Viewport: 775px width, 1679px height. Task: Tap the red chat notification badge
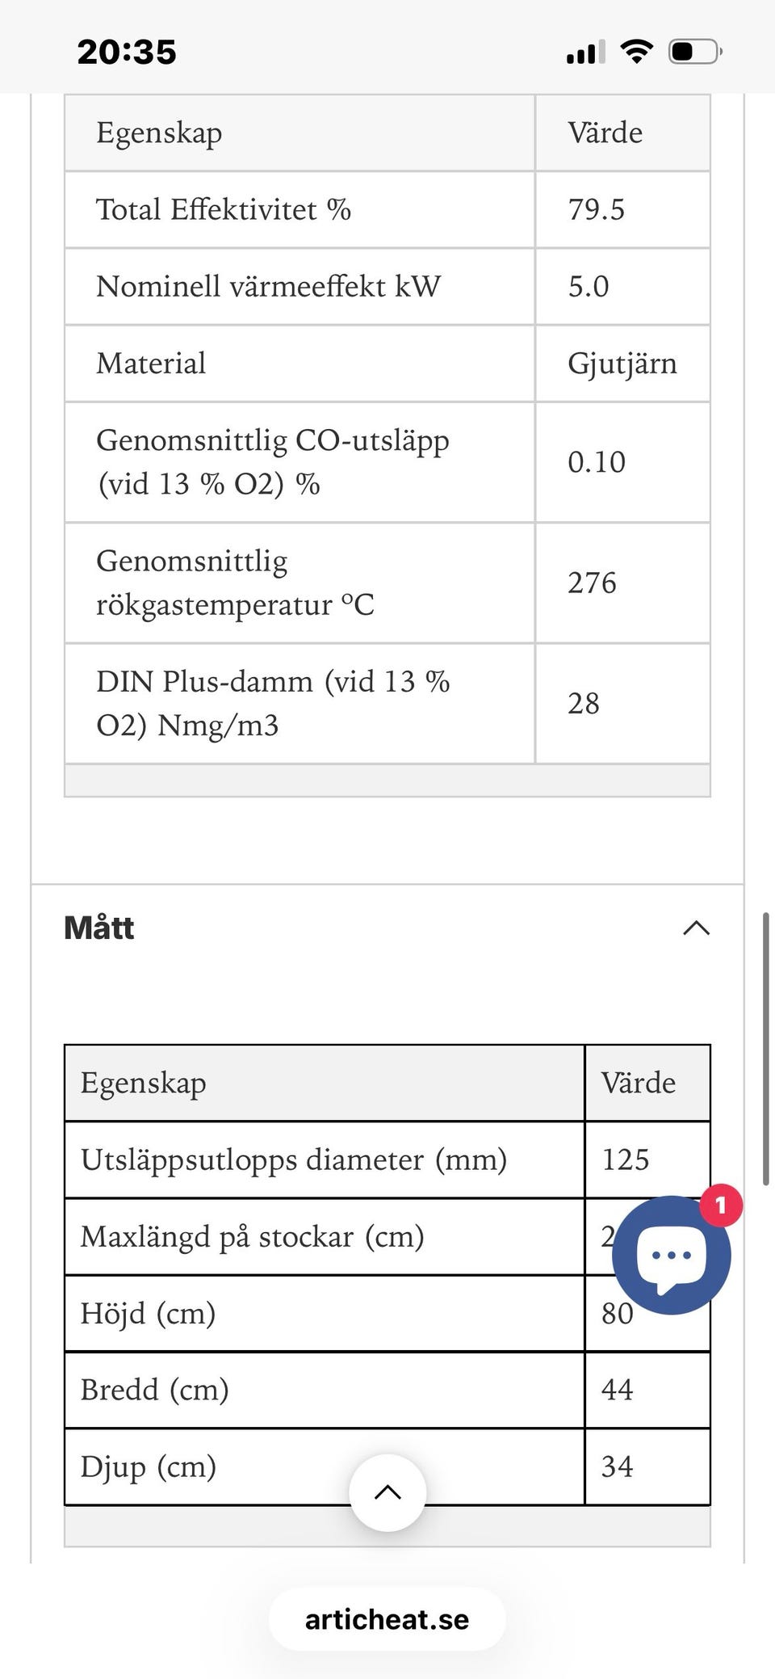[x=720, y=1206]
